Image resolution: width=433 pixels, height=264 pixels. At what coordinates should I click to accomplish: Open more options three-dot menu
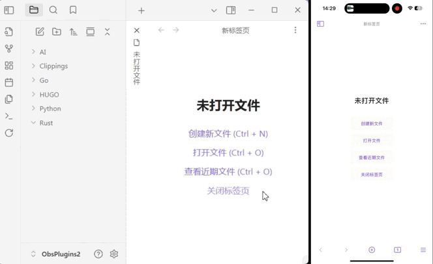(295, 30)
